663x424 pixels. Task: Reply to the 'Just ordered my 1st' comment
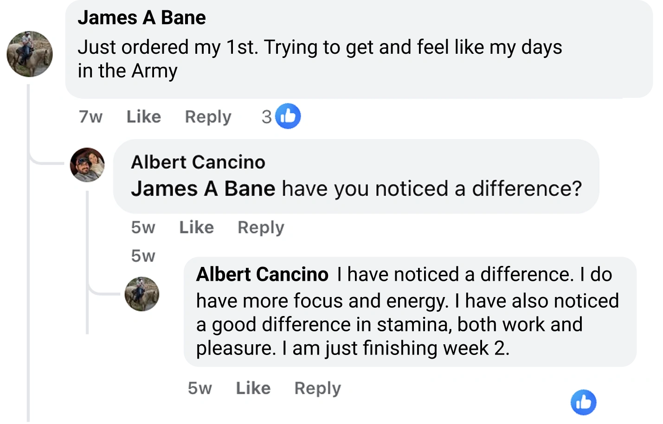point(208,117)
